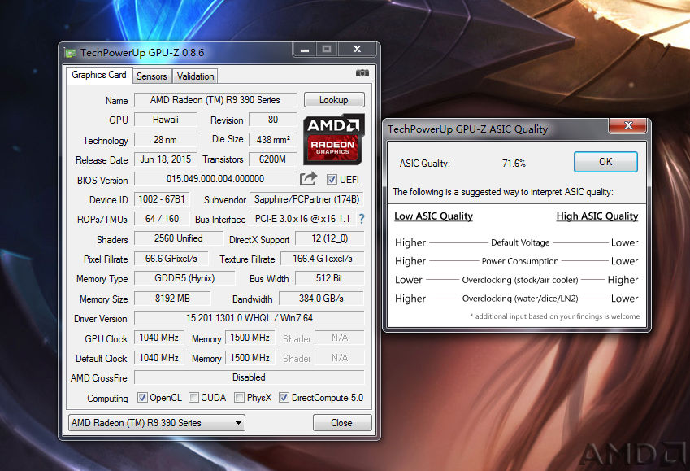Click the Pixel Fillrate field 66.6 GPixel/s
This screenshot has width=690, height=471.
(x=171, y=259)
